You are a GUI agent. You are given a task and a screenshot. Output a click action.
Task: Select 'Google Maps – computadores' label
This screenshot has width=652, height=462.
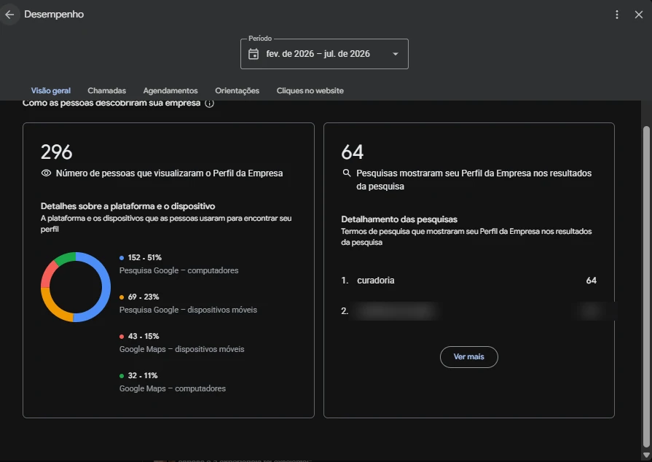(173, 388)
